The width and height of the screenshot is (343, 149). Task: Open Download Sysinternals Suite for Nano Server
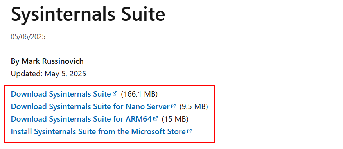(90, 107)
